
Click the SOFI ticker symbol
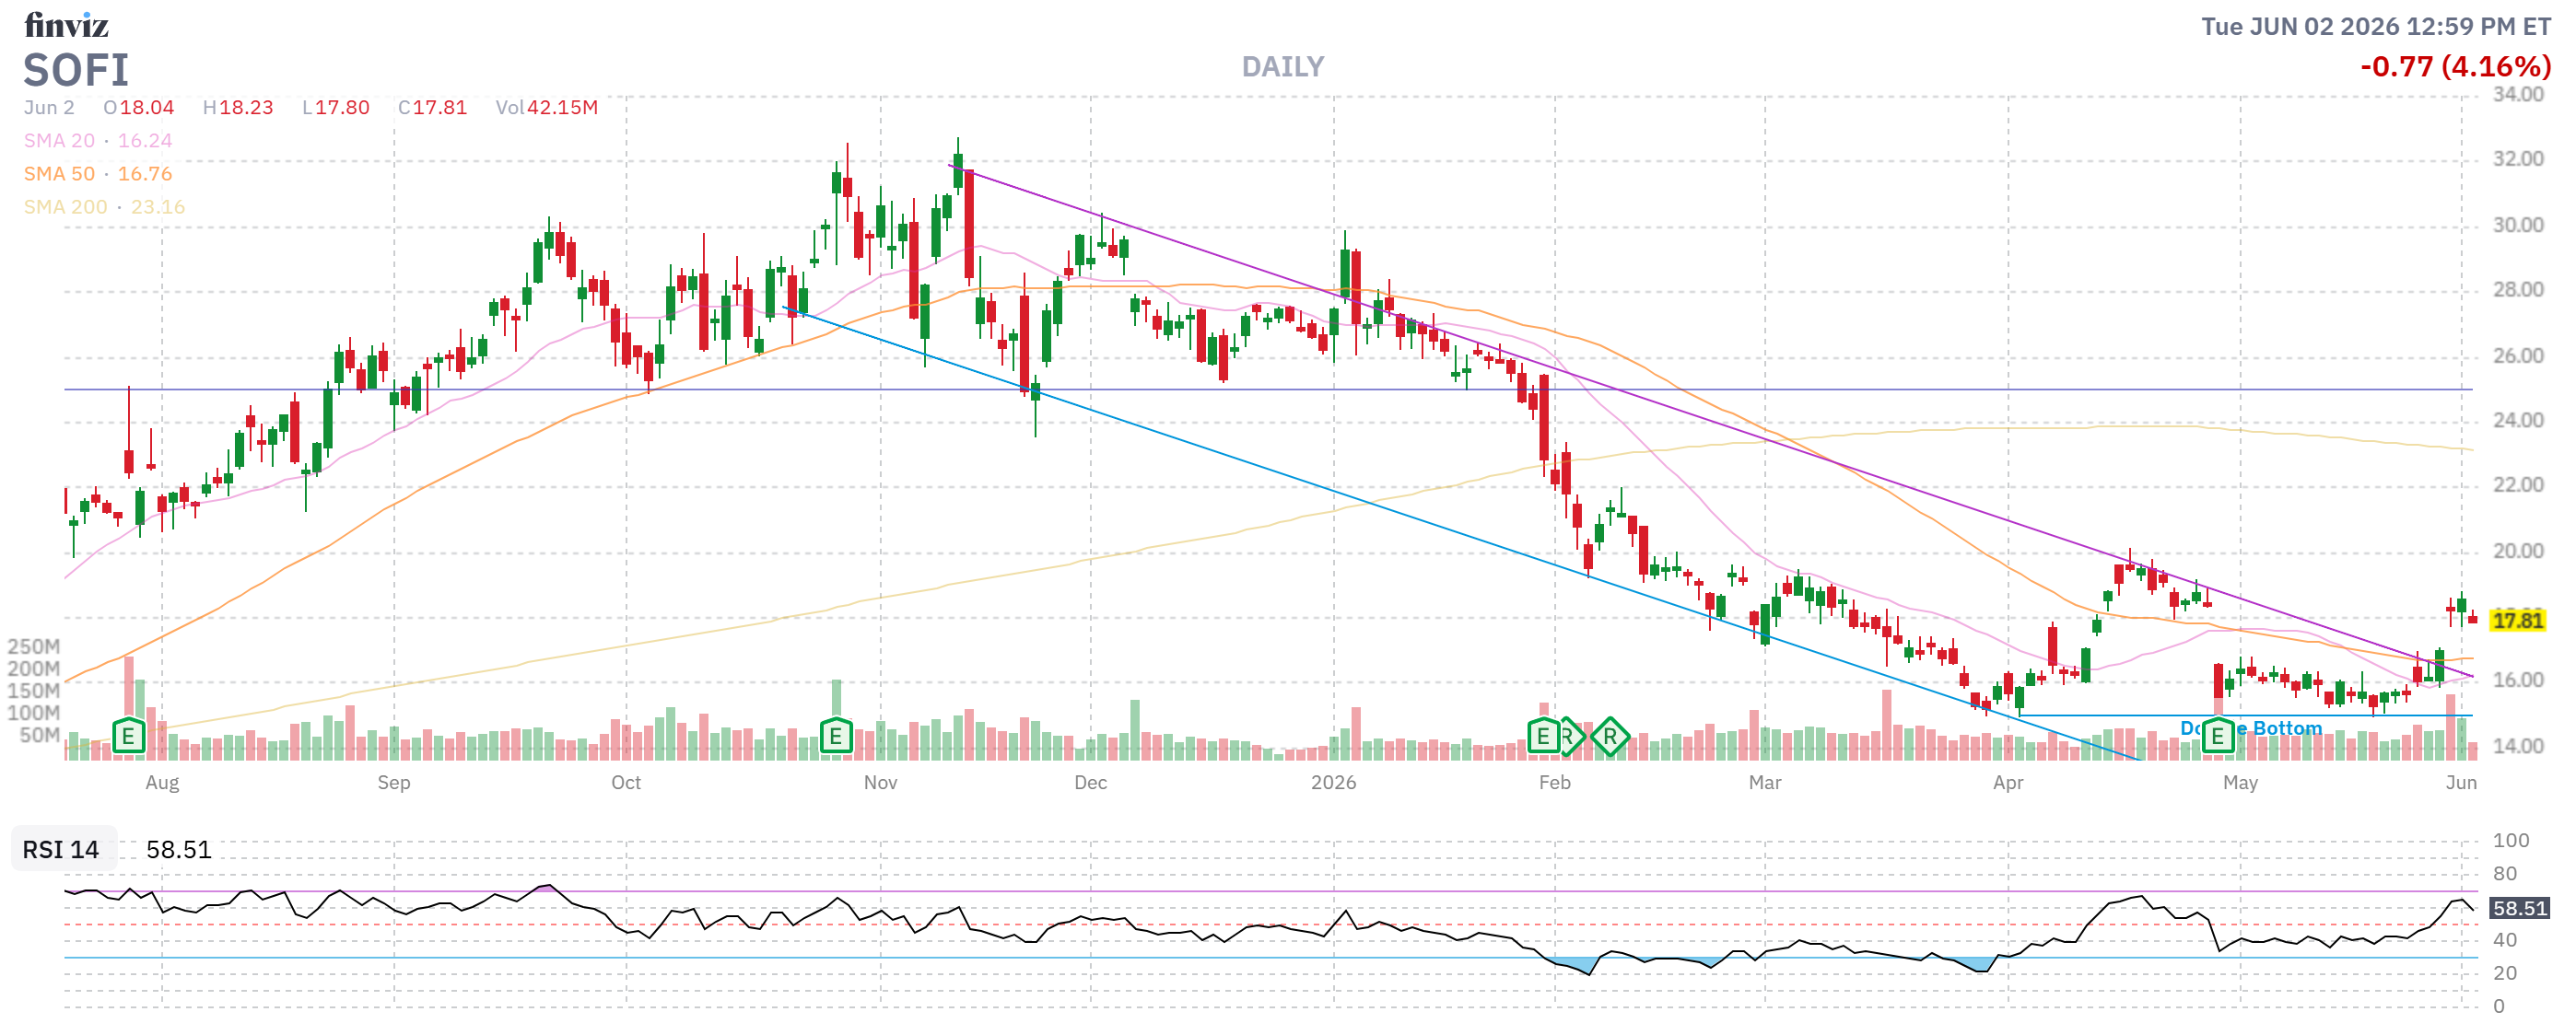click(x=76, y=70)
